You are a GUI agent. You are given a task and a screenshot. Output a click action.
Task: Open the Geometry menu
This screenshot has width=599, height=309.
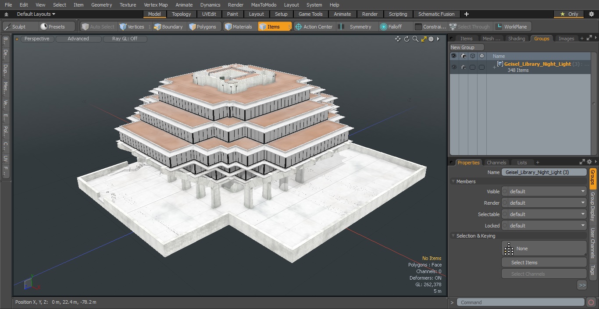[x=101, y=5]
